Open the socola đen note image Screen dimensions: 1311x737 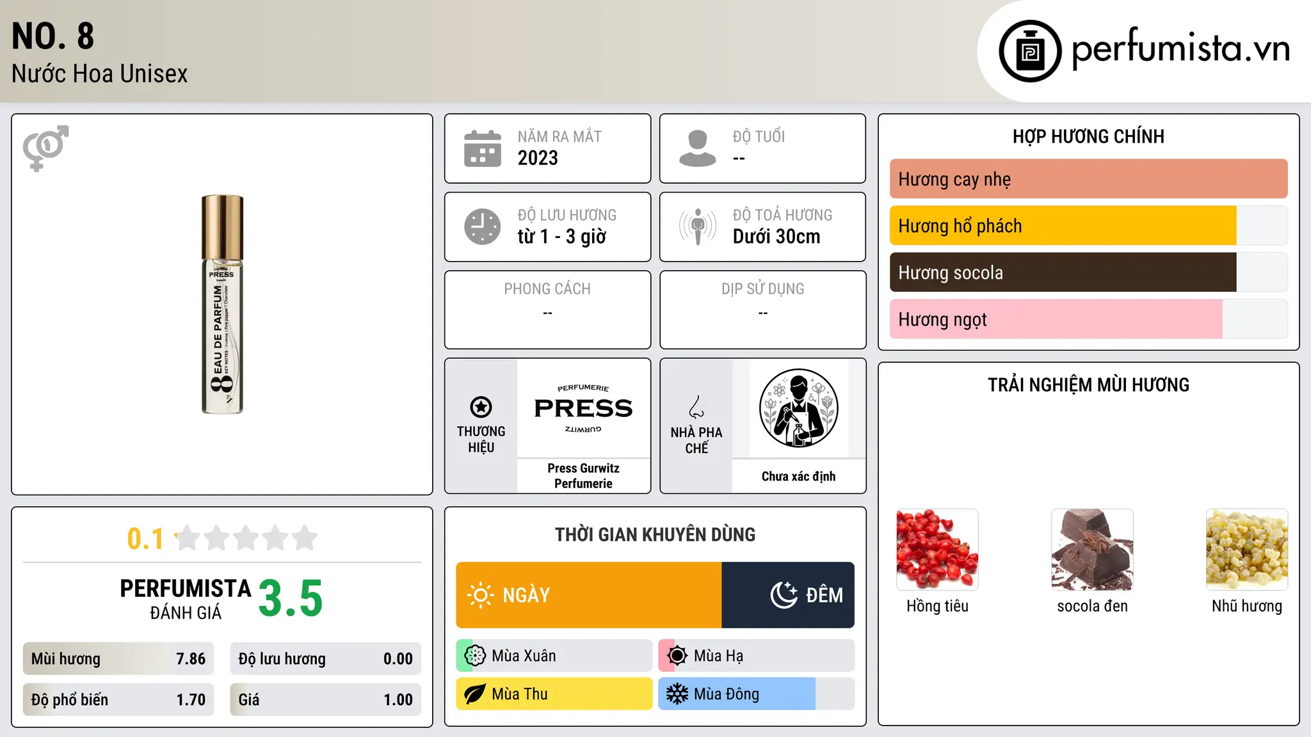1092,550
